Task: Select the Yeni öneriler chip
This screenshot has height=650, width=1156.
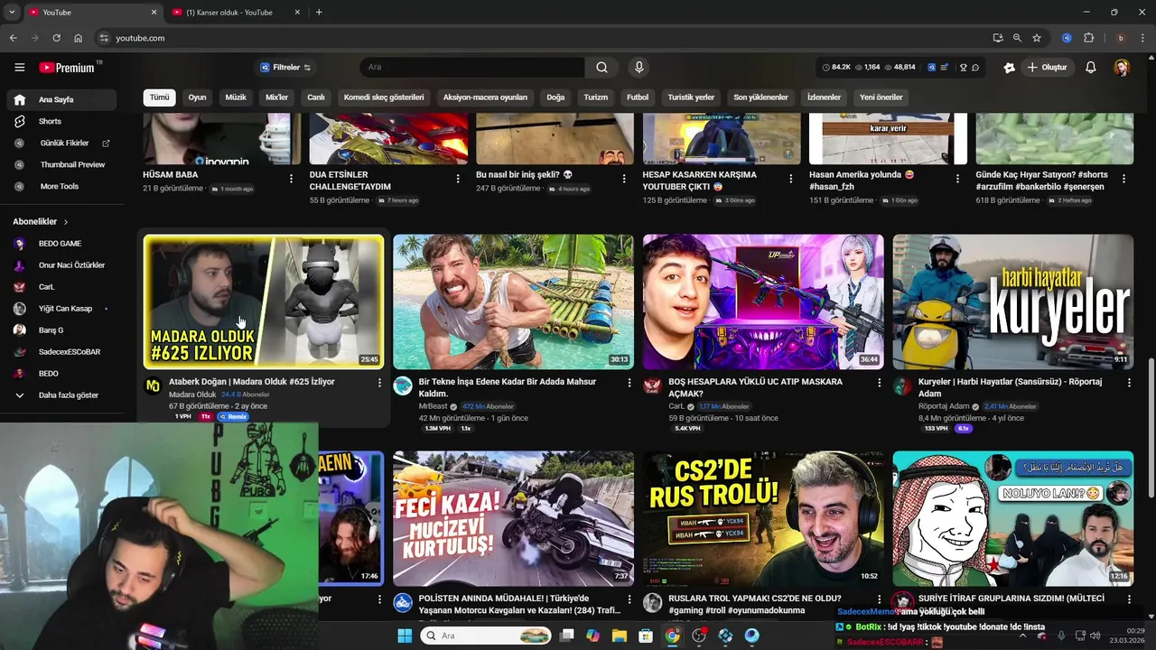Action: point(881,97)
